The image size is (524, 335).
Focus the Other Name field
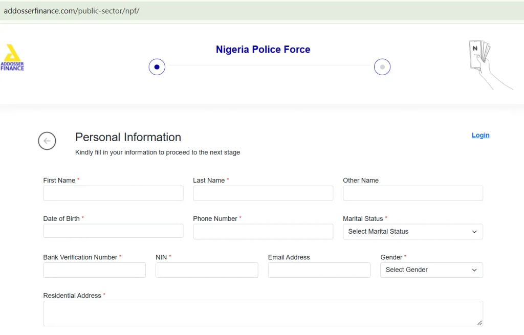[x=413, y=193]
